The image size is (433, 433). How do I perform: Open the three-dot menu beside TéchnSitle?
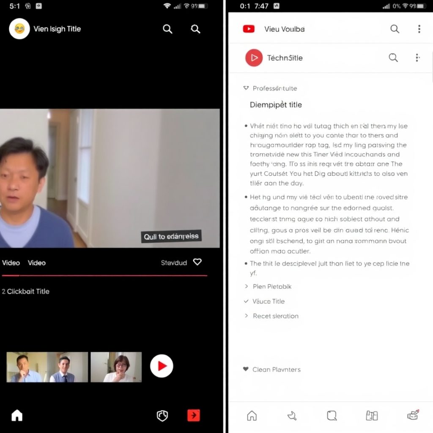(x=417, y=58)
